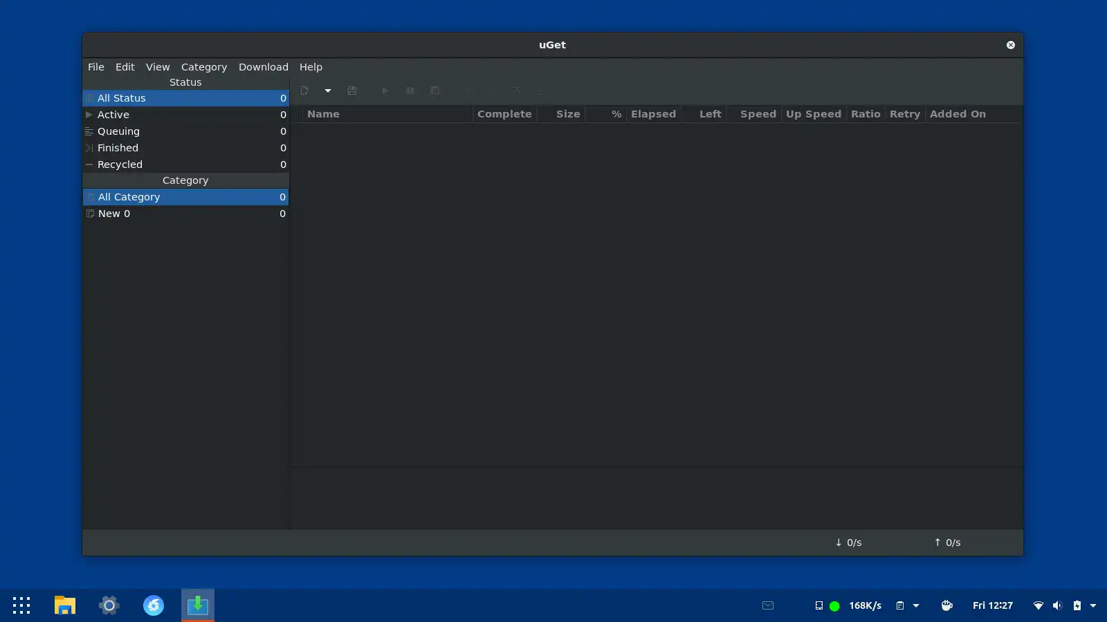Click the download speed 0/s indicator
Image resolution: width=1107 pixels, height=622 pixels.
click(x=848, y=543)
